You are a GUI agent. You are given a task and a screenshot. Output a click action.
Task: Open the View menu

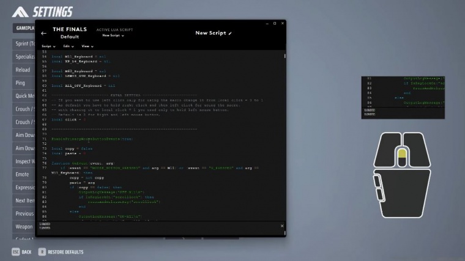click(87, 46)
